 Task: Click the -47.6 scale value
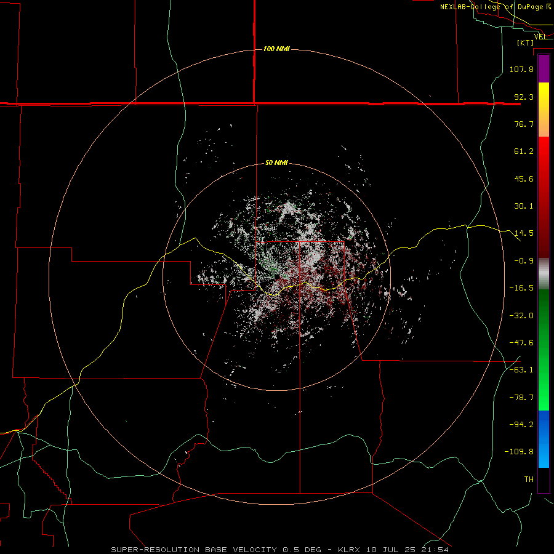(x=521, y=343)
